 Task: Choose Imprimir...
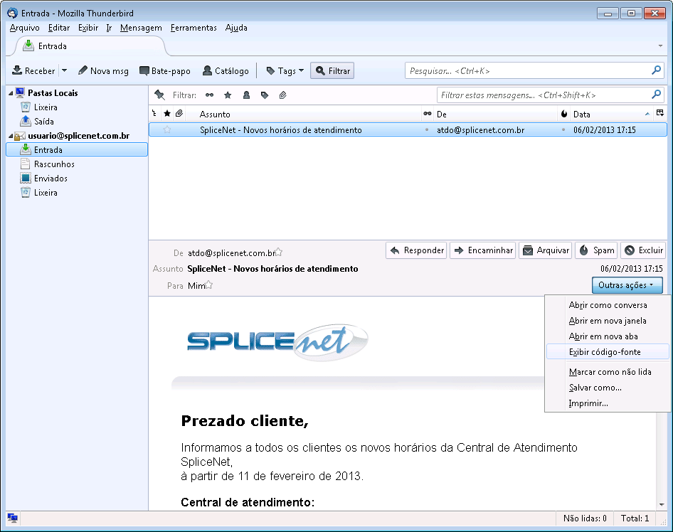[608, 403]
